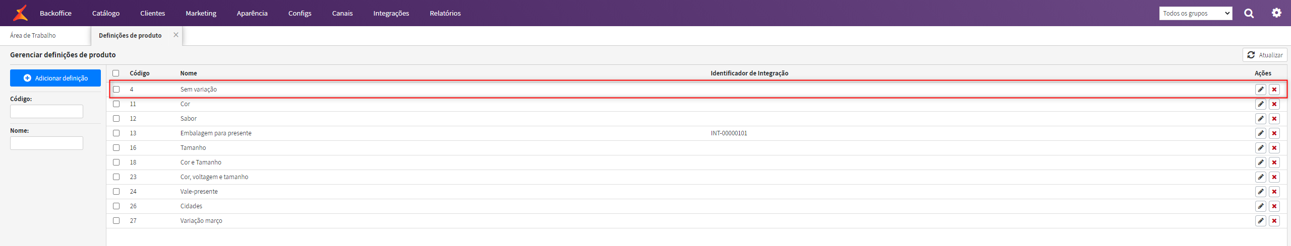The image size is (1291, 246).
Task: Open the Canais menu
Action: [342, 13]
